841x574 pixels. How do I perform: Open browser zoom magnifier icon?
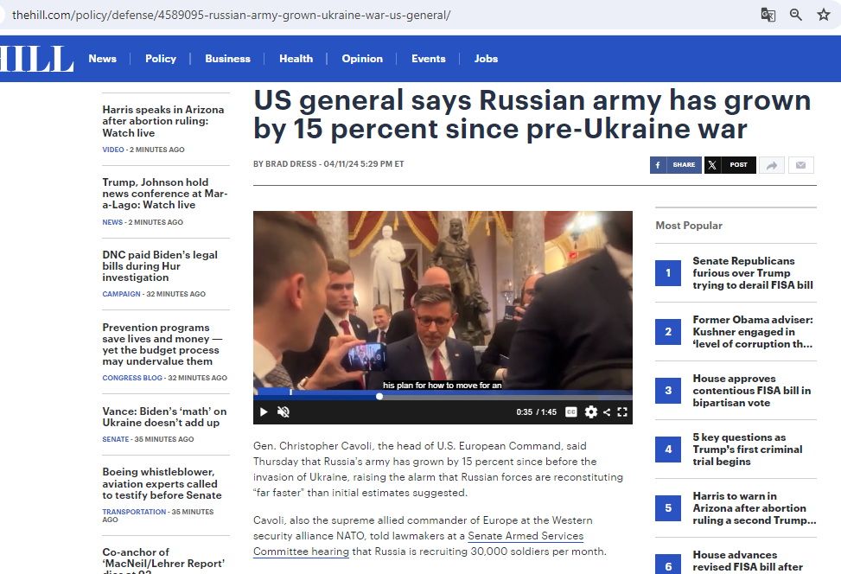(796, 15)
